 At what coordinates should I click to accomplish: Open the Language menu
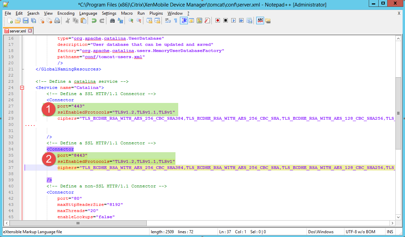[x=88, y=13]
